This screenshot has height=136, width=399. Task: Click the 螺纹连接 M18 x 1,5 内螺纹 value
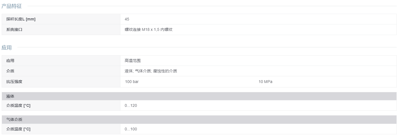pyautogui.click(x=148, y=29)
